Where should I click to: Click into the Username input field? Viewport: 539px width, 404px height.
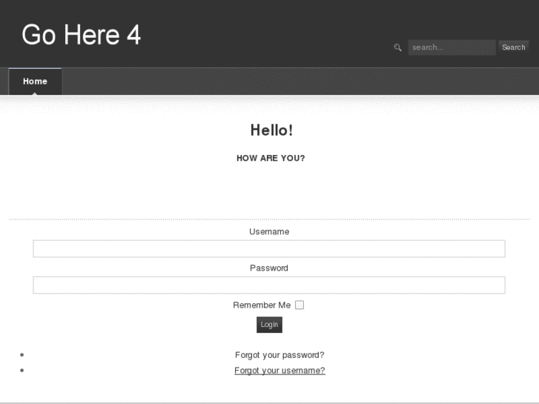pos(269,248)
